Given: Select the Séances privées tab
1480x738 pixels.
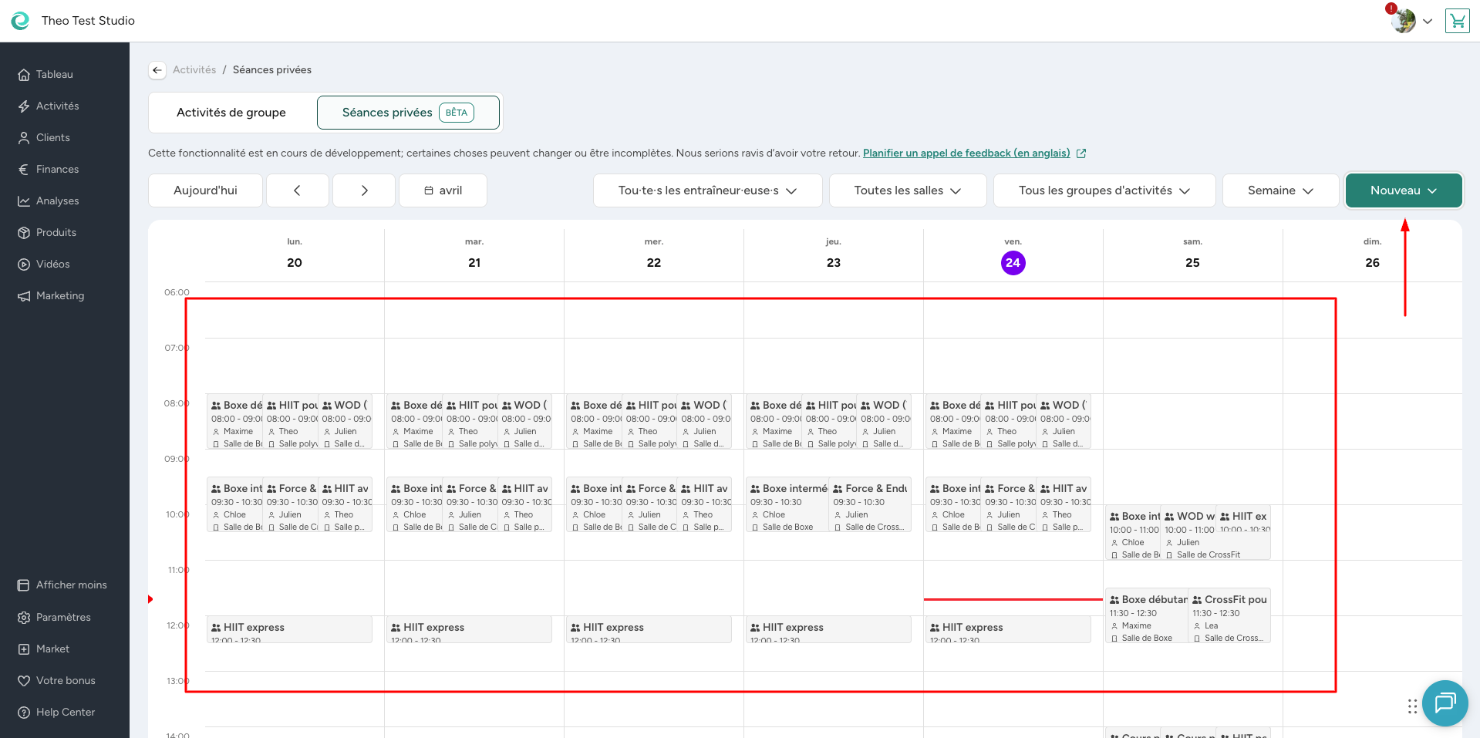Looking at the screenshot, I should click(x=407, y=113).
